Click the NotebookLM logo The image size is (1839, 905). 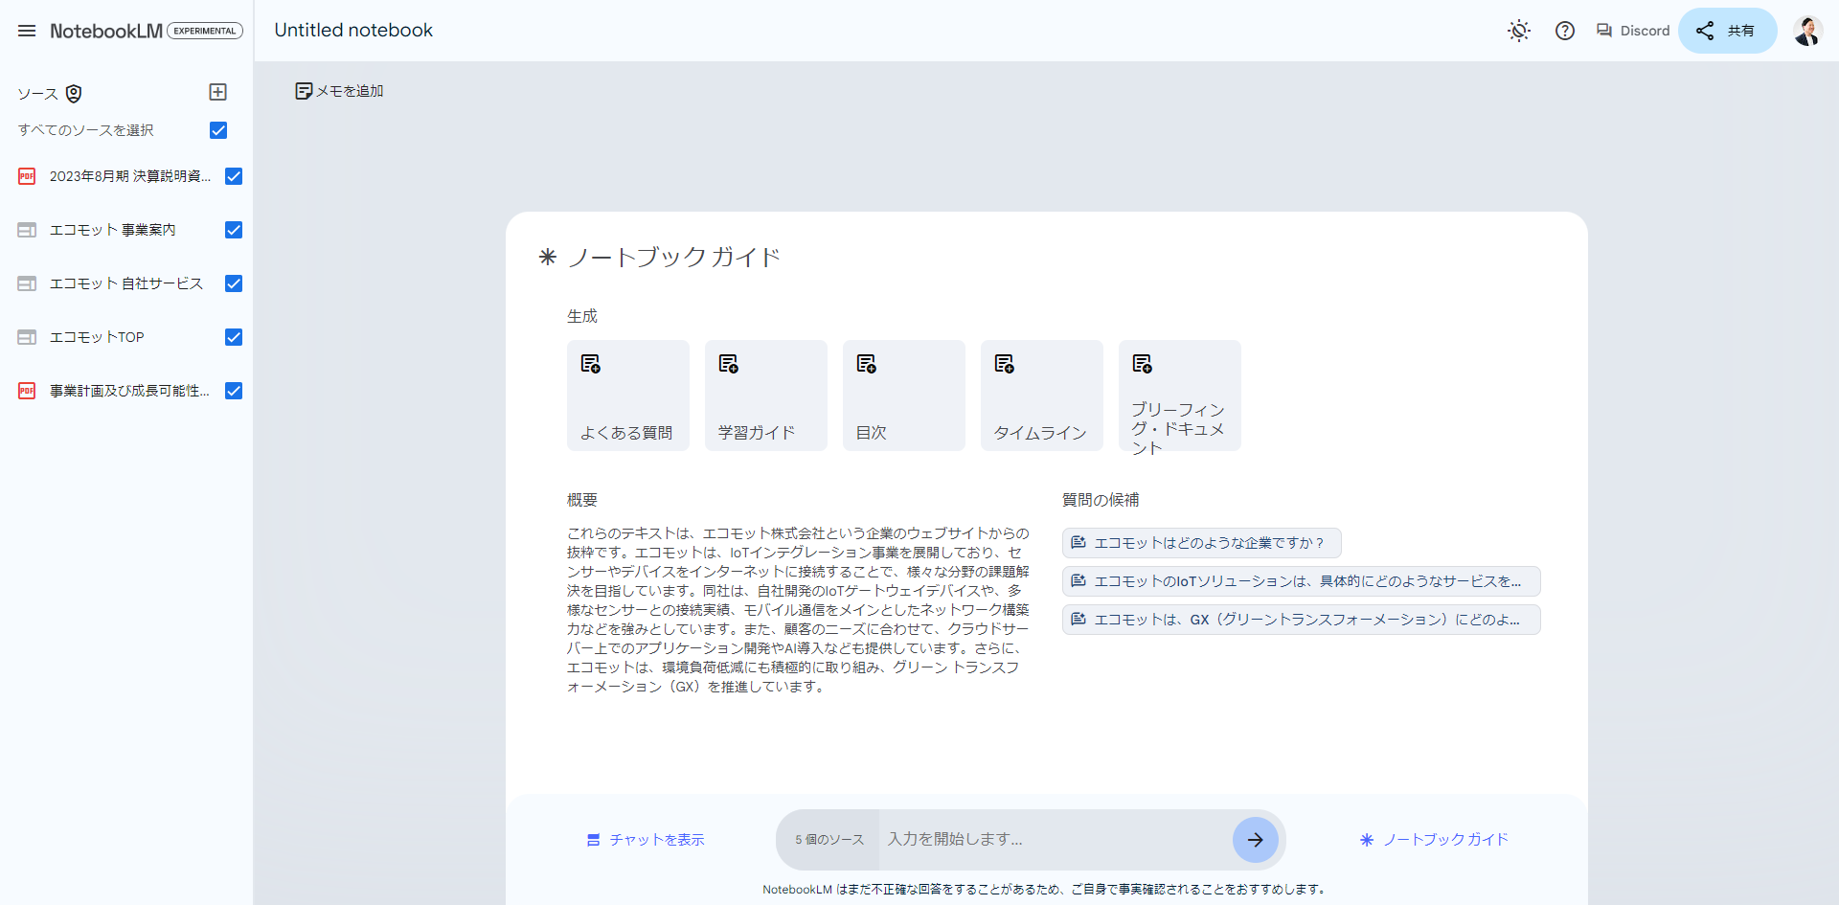click(x=106, y=31)
